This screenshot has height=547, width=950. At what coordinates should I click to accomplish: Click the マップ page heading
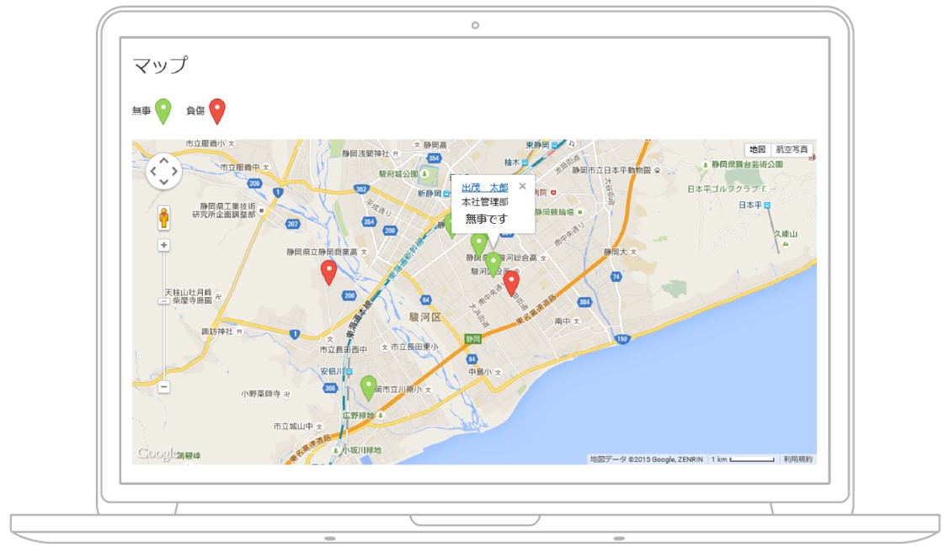pos(161,66)
